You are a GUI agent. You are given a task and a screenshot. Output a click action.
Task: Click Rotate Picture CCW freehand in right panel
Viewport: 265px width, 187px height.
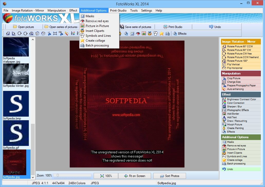pyautogui.click(x=241, y=57)
